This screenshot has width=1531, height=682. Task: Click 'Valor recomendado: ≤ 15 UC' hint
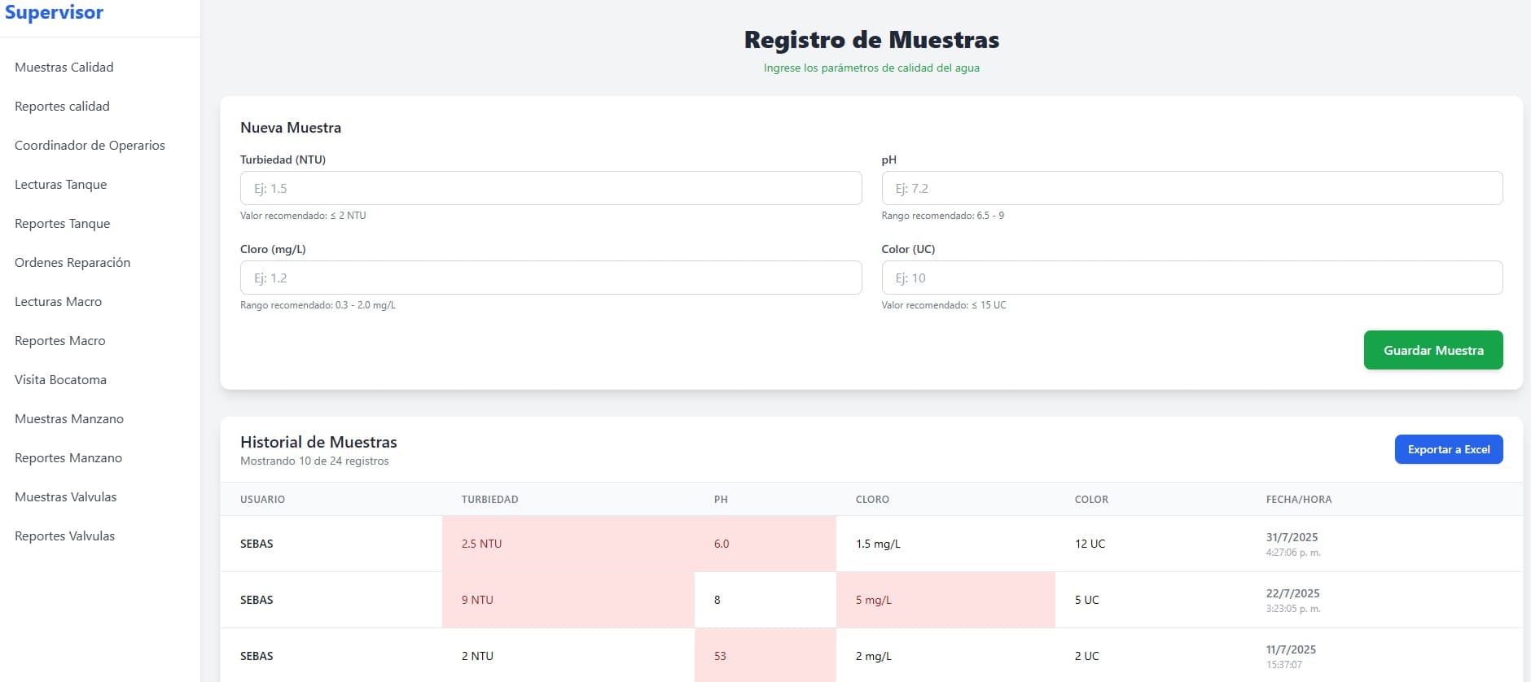coord(944,305)
